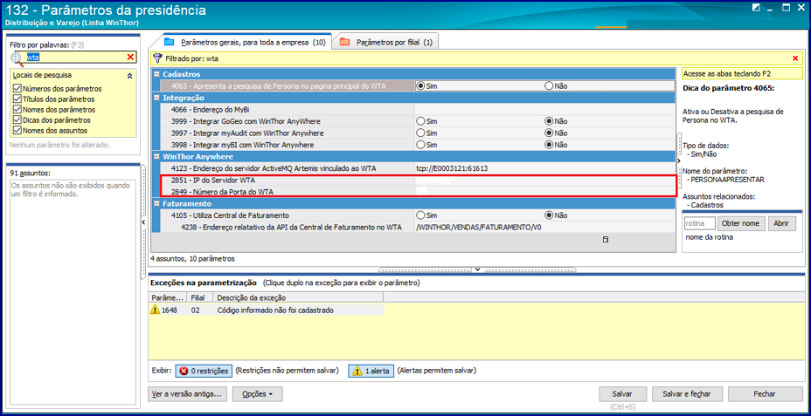Collapse the Cadastros group

(156, 74)
